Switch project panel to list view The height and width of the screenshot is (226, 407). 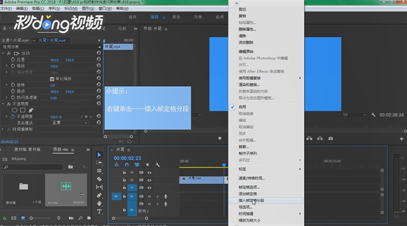pos(14,218)
